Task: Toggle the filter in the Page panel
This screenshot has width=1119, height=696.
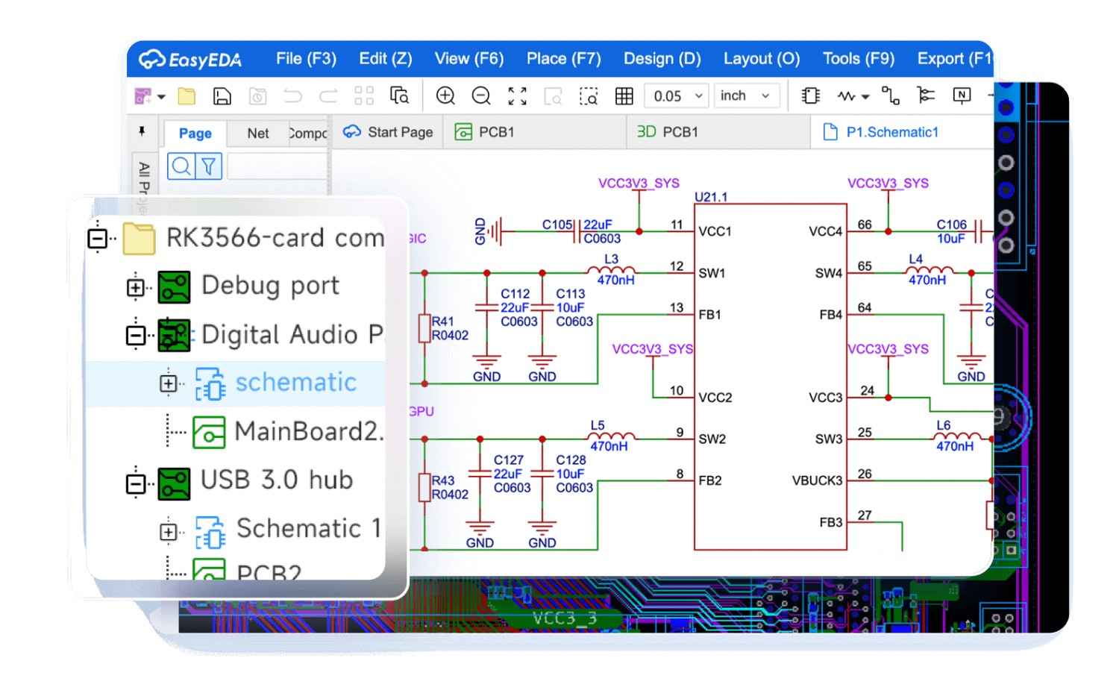Action: 210,166
